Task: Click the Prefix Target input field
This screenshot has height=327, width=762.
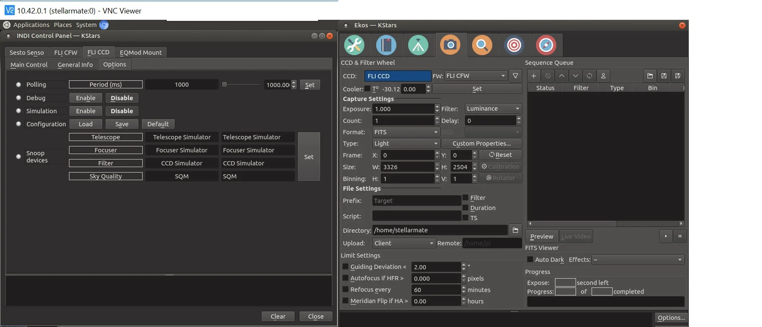Action: (x=417, y=201)
